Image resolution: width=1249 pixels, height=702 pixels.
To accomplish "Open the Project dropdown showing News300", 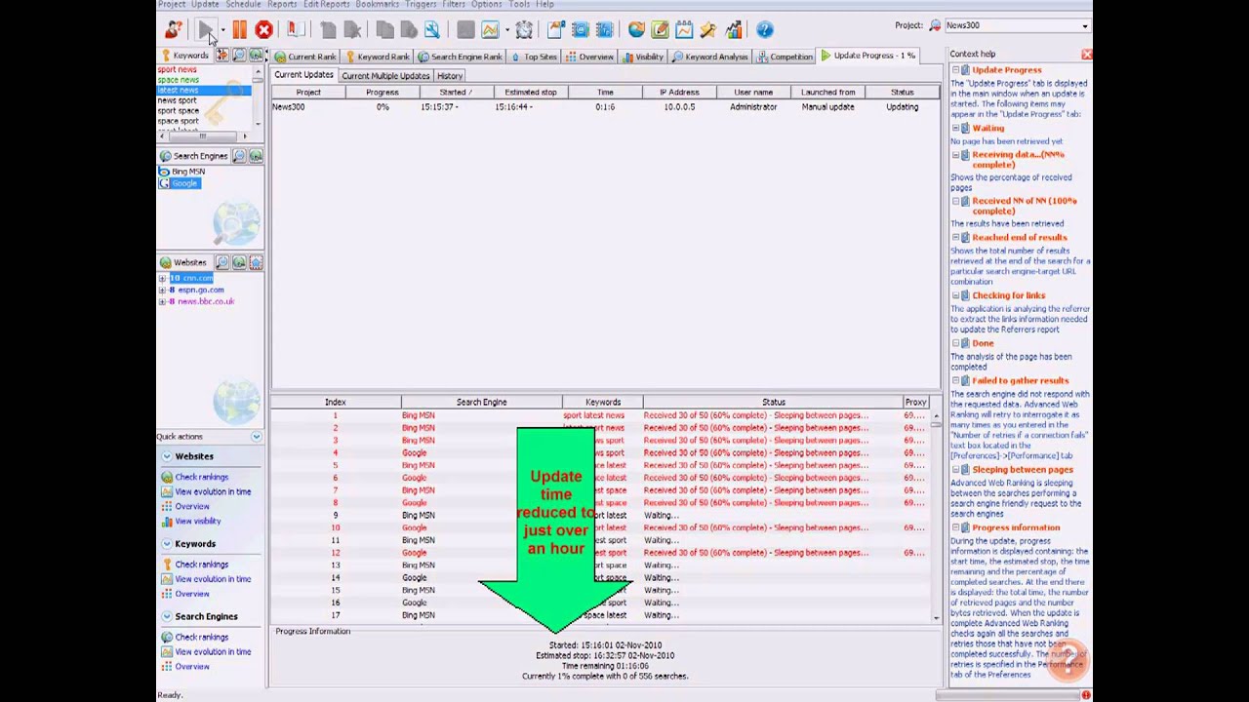I will (x=1017, y=25).
